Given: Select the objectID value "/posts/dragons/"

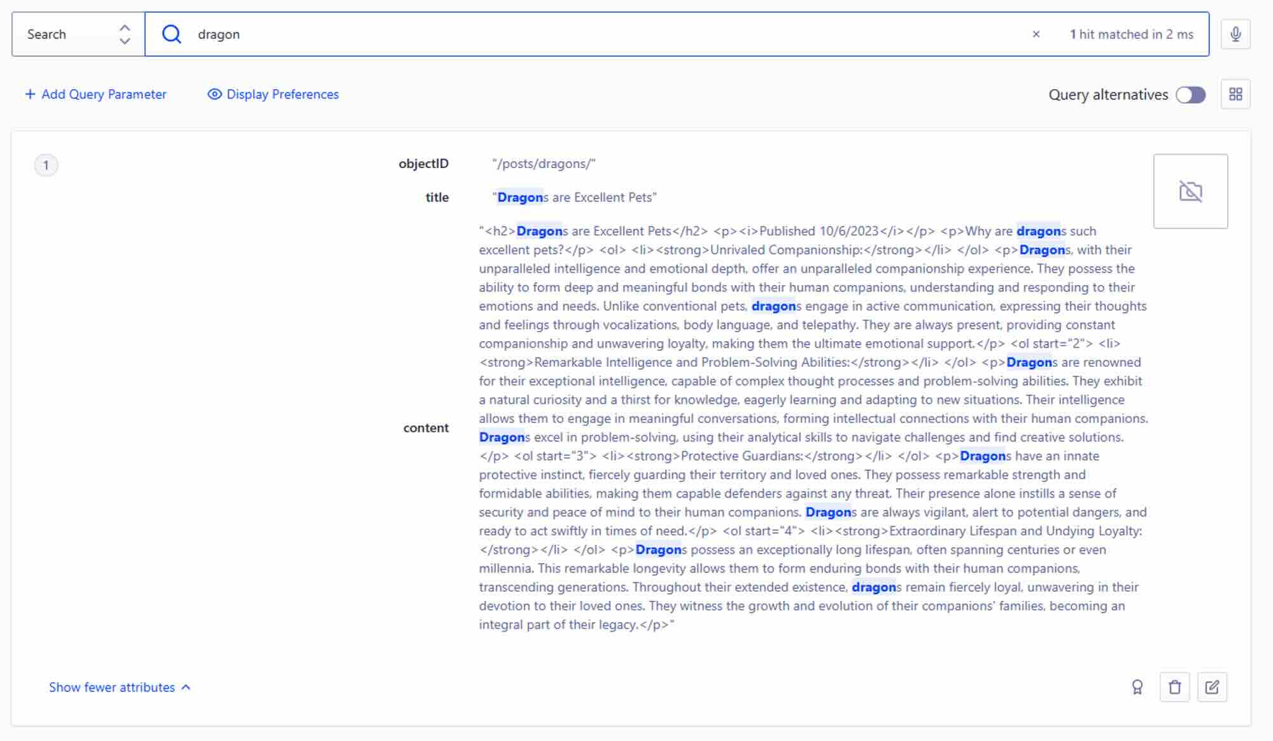Looking at the screenshot, I should 544,164.
